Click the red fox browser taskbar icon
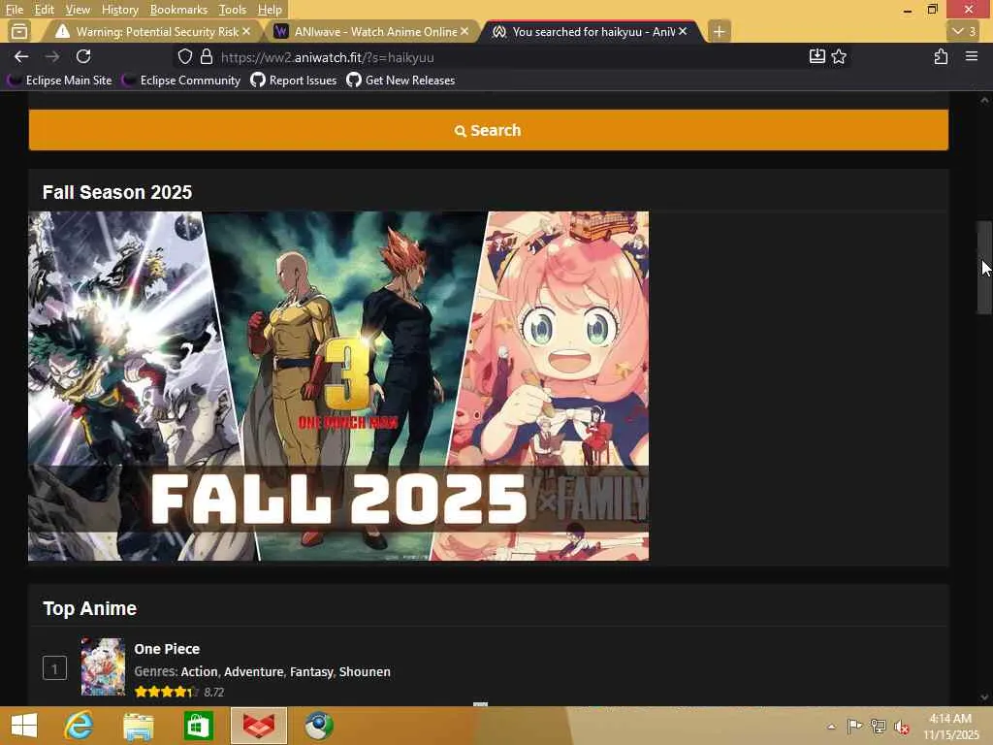993x745 pixels. 258,726
